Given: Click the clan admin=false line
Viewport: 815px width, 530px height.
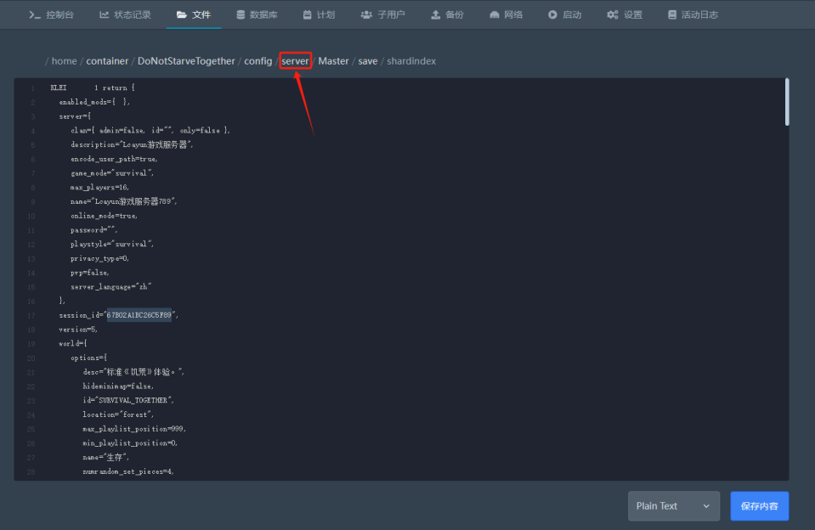Looking at the screenshot, I should click(x=150, y=131).
